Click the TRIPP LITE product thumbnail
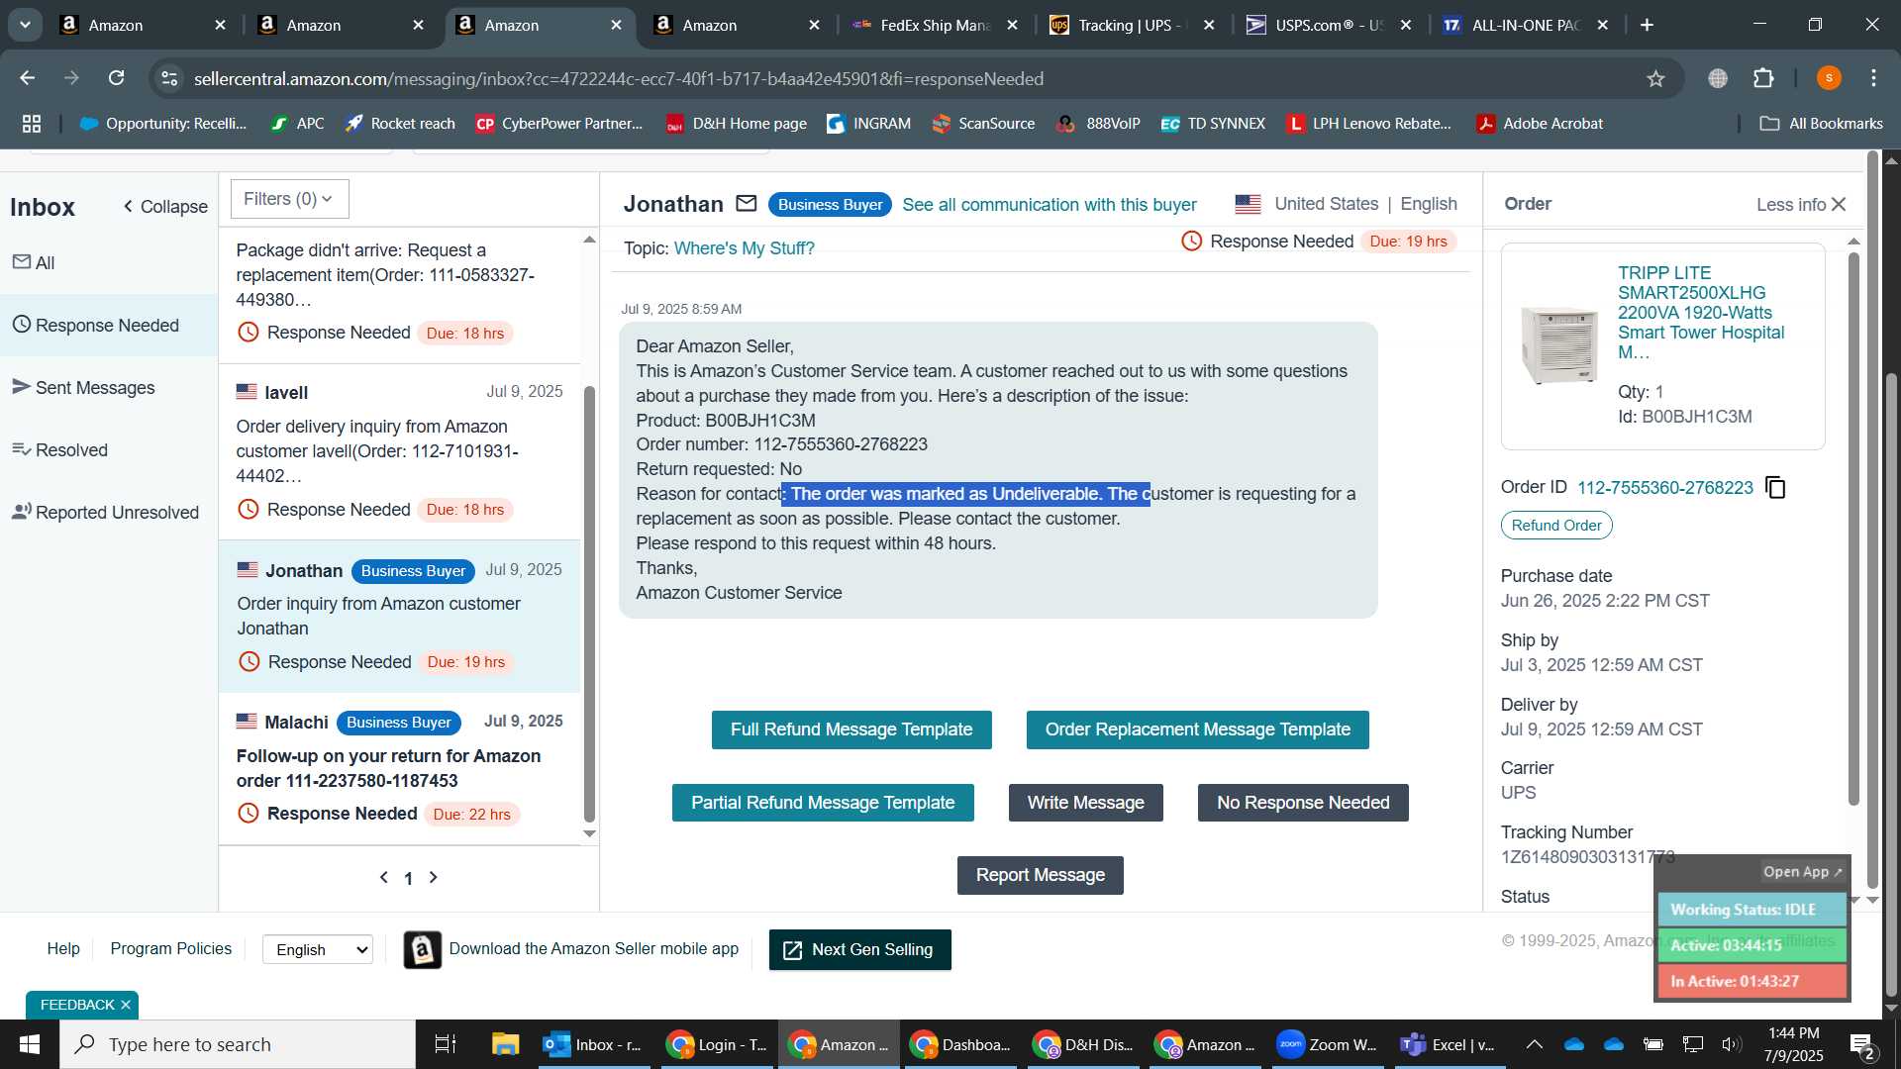Image resolution: width=1901 pixels, height=1069 pixels. point(1559,343)
